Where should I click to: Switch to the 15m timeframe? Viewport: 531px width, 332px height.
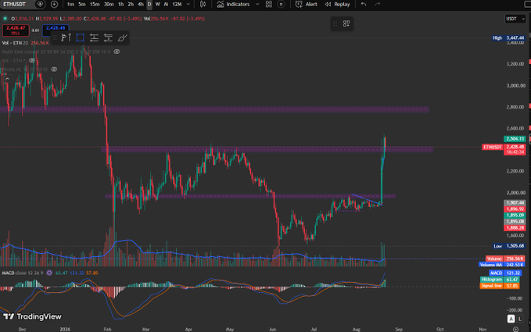tap(95, 4)
